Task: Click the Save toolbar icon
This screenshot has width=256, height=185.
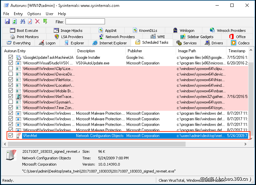Action: 7,21
